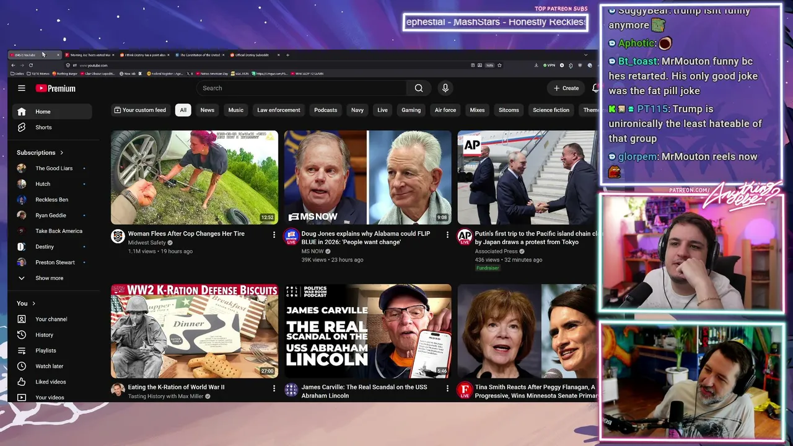Screen dimensions: 793x446
Task: Open The Good Liars subscription
Action: point(52,168)
